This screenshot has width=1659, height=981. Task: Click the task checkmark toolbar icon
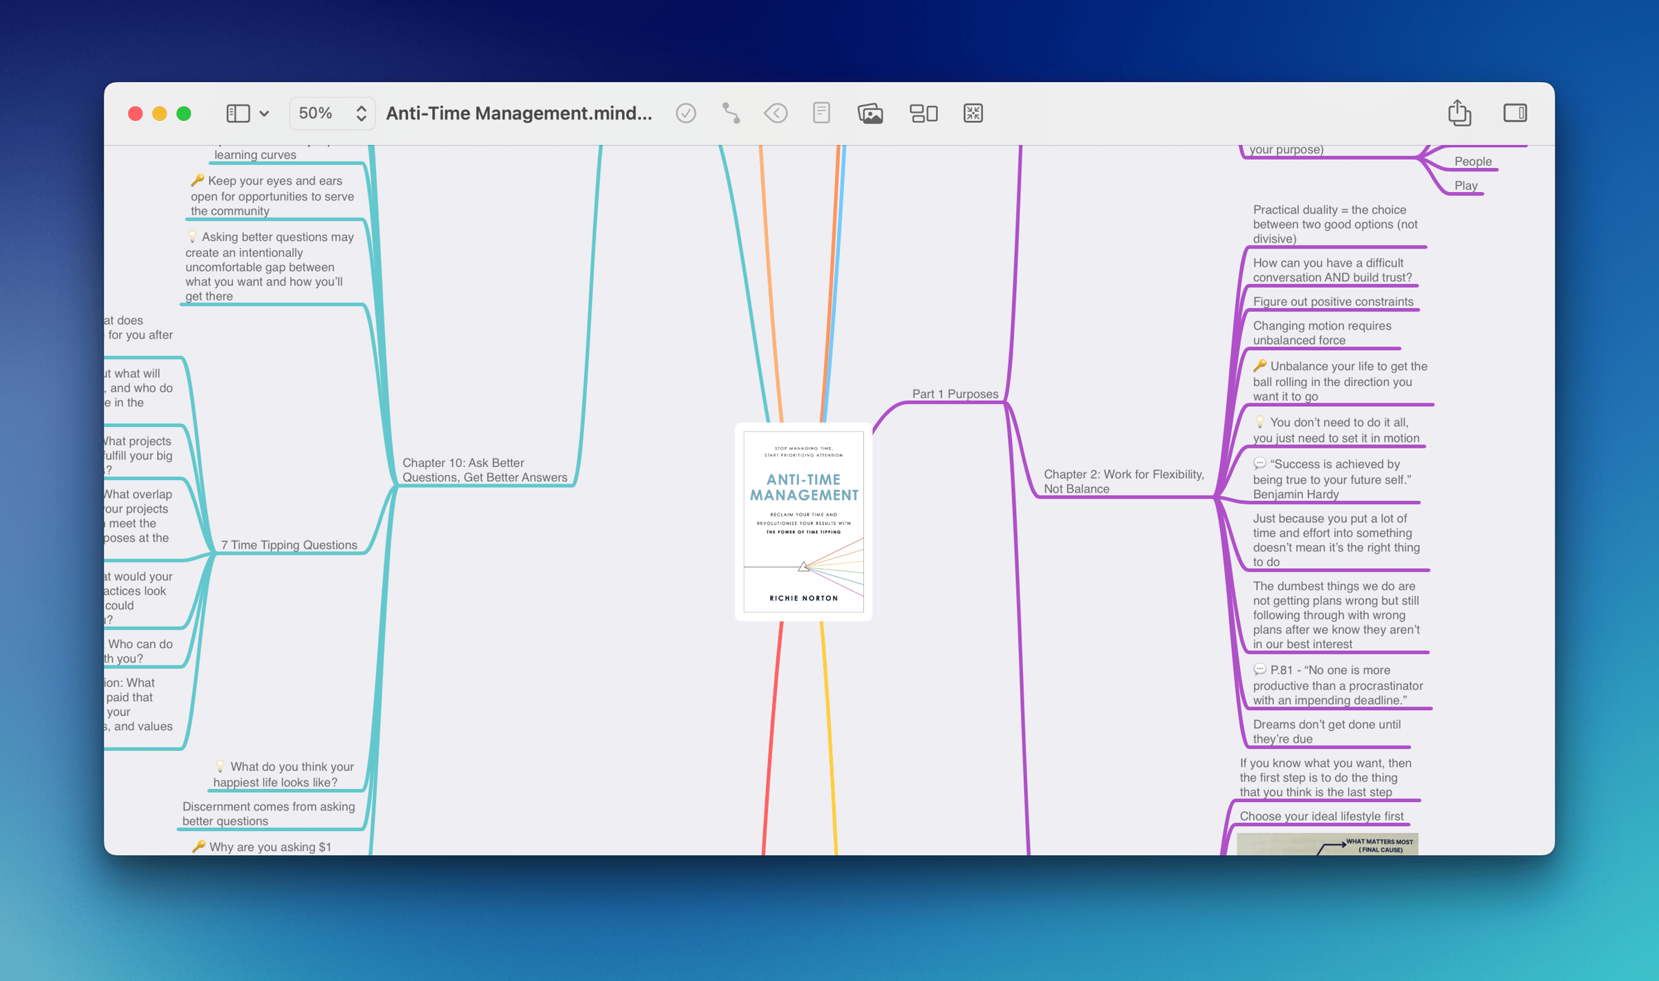point(686,113)
